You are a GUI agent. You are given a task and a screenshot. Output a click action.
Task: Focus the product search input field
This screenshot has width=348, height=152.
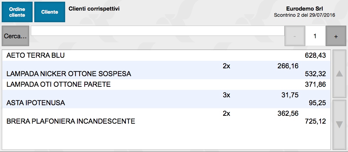pyautogui.click(x=158, y=31)
